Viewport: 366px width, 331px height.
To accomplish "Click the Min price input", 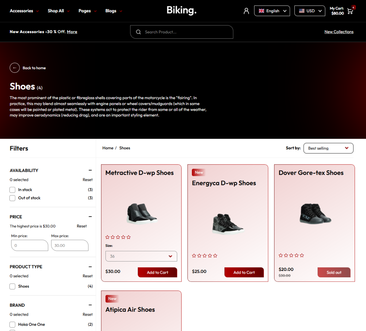I will (30, 245).
